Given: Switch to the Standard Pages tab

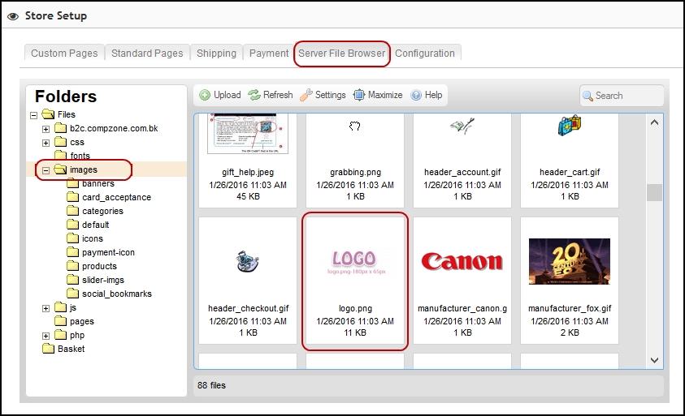Looking at the screenshot, I should (x=147, y=53).
